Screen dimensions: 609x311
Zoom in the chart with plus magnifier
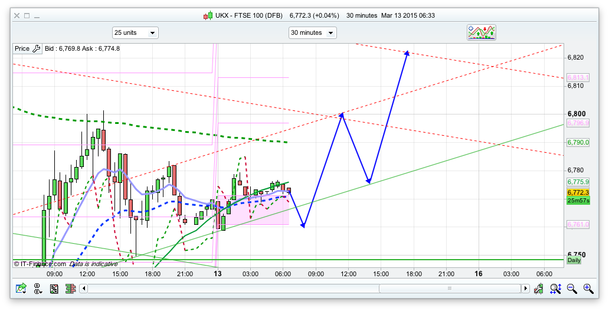pos(588,289)
